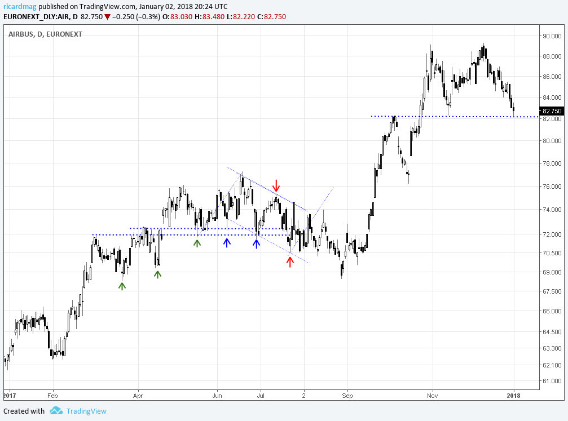Select the 67.500 price axis label
The height and width of the screenshot is (421, 568).
(x=552, y=291)
